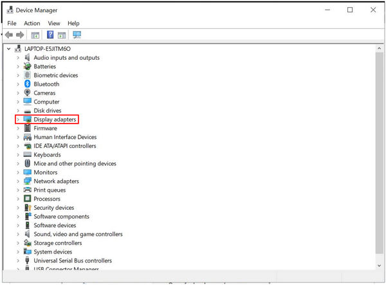Click the Bluetooth device icon
The height and width of the screenshot is (285, 386).
click(x=28, y=84)
